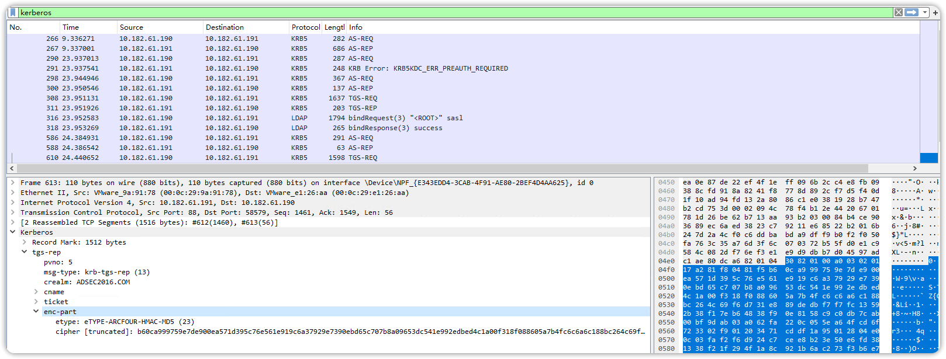Expand the Transmission Control Protocol node
This screenshot has height=359, width=946.
[x=12, y=212]
